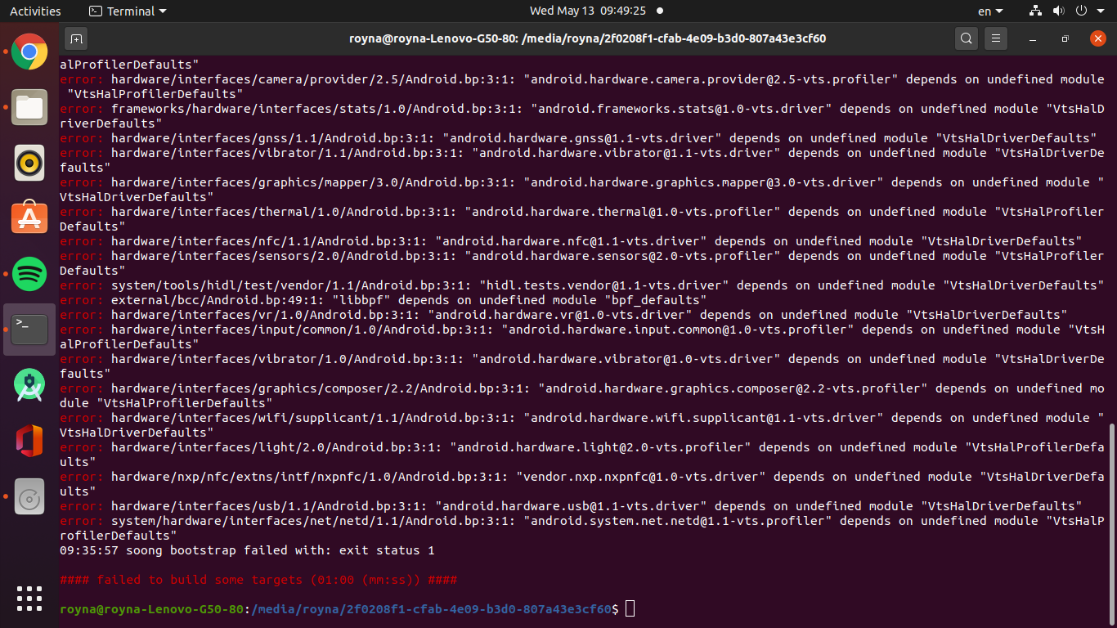The width and height of the screenshot is (1117, 628).
Task: Open a new terminal tab
Action: click(x=76, y=38)
